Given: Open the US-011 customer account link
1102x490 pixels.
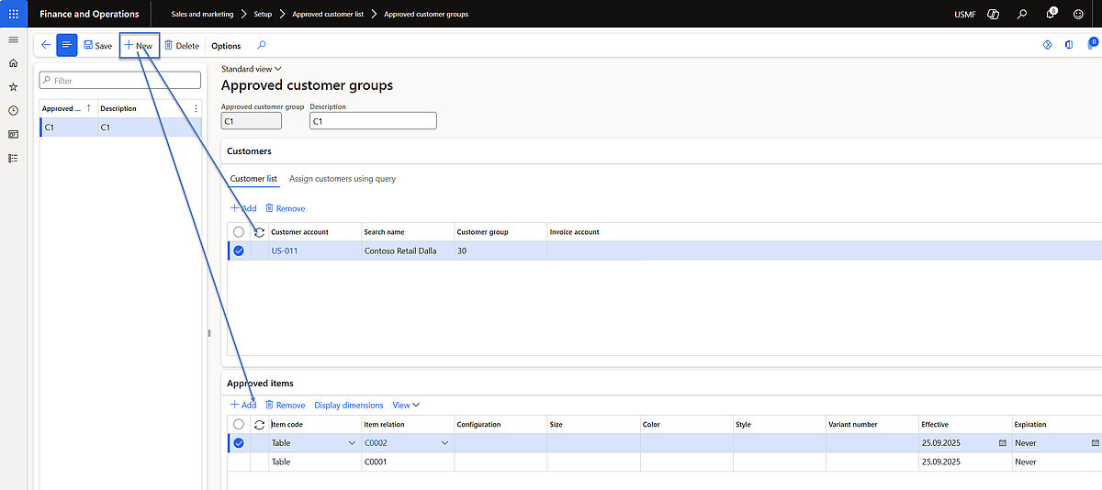Looking at the screenshot, I should click(x=285, y=251).
